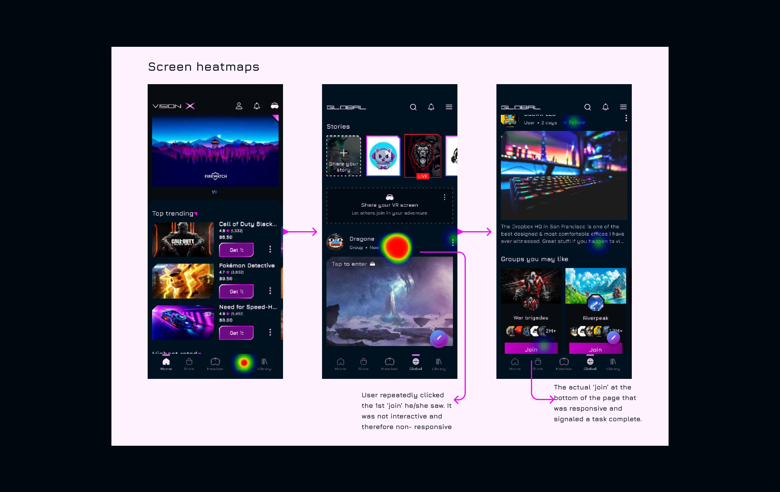Screen dimensions: 780x492
Task: Tap Follow link next to user post
Action: [574, 122]
